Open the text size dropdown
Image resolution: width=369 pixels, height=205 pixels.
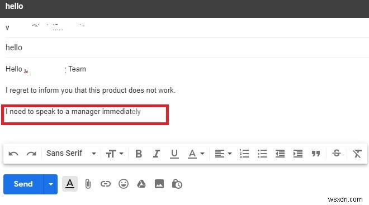tap(115, 154)
